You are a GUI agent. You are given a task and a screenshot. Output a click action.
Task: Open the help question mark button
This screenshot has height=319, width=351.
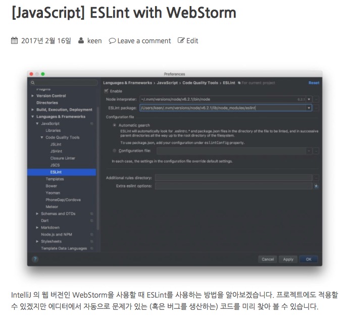click(35, 259)
